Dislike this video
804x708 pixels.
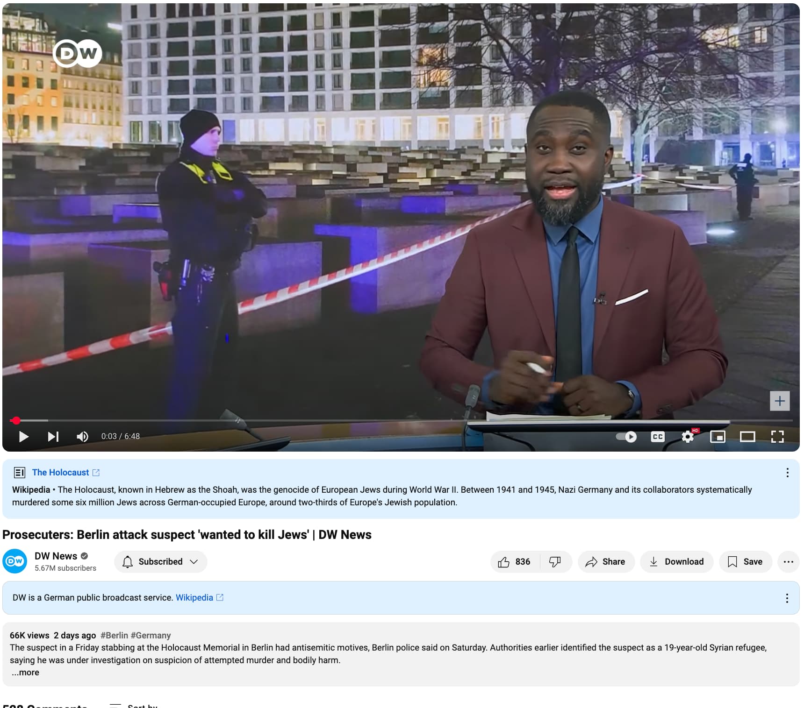coord(555,562)
